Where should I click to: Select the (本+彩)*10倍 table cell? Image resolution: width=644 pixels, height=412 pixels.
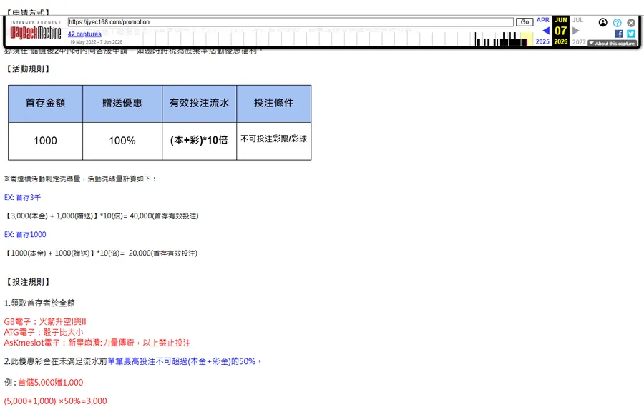pos(199,141)
